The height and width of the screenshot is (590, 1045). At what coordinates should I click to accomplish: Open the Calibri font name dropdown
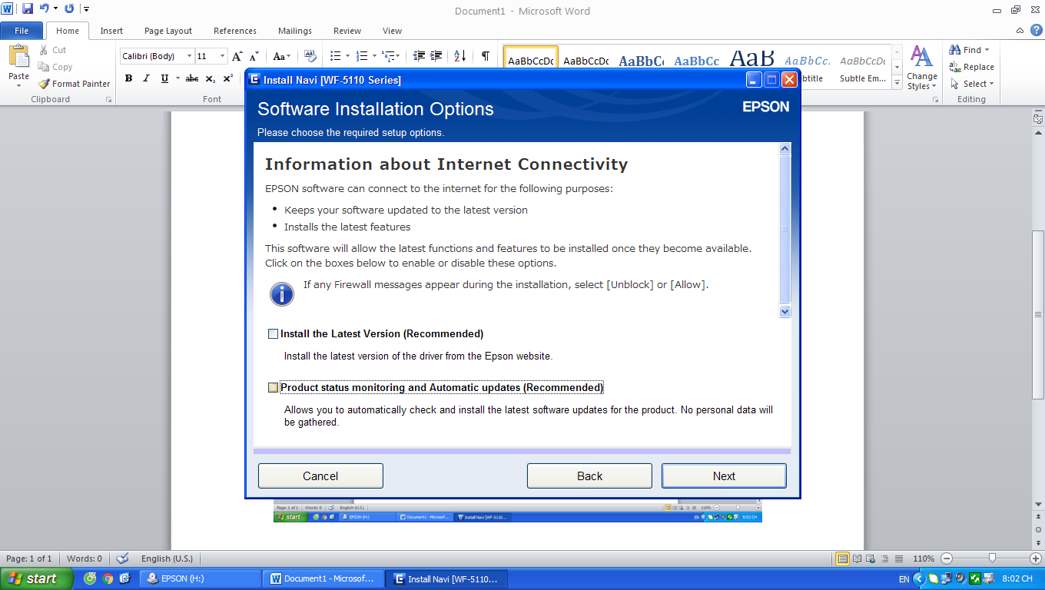[x=189, y=56]
